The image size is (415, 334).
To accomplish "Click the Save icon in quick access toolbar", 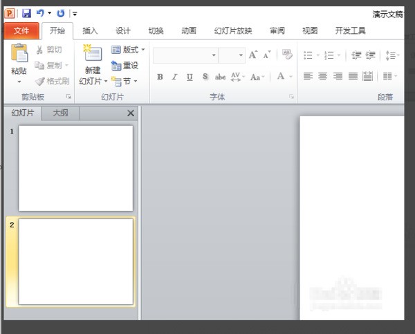I will coord(27,13).
